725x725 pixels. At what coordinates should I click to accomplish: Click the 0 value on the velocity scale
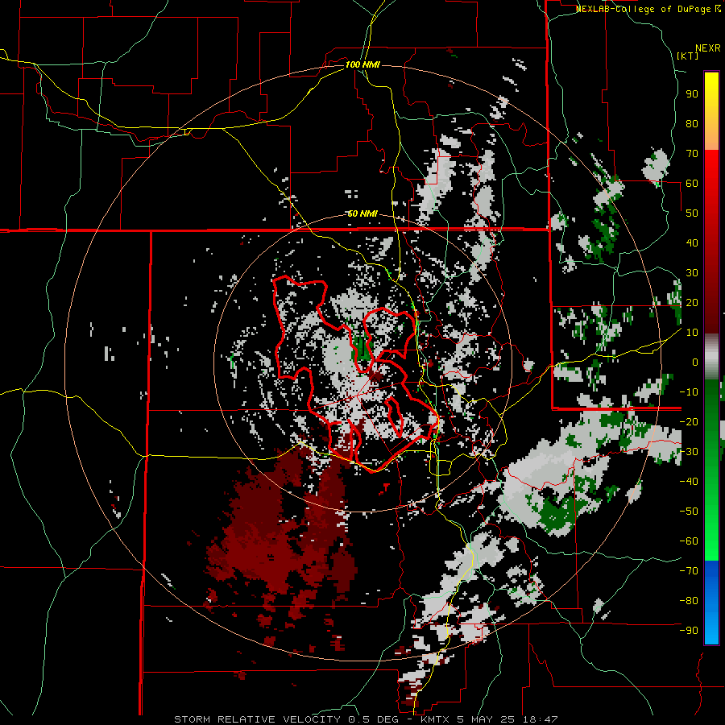click(695, 362)
